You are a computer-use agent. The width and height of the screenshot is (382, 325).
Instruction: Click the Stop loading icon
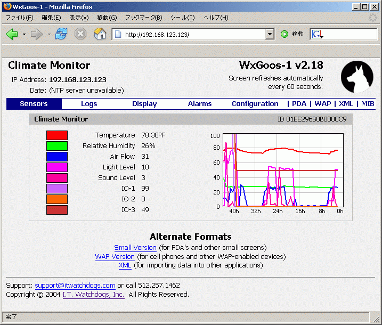(80, 34)
